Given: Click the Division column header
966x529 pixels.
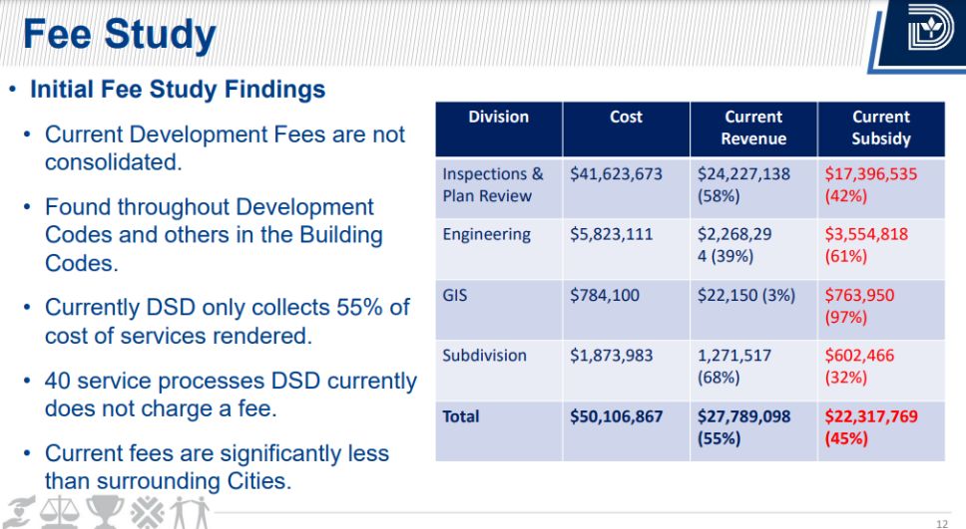Looking at the screenshot, I should click(x=498, y=118).
